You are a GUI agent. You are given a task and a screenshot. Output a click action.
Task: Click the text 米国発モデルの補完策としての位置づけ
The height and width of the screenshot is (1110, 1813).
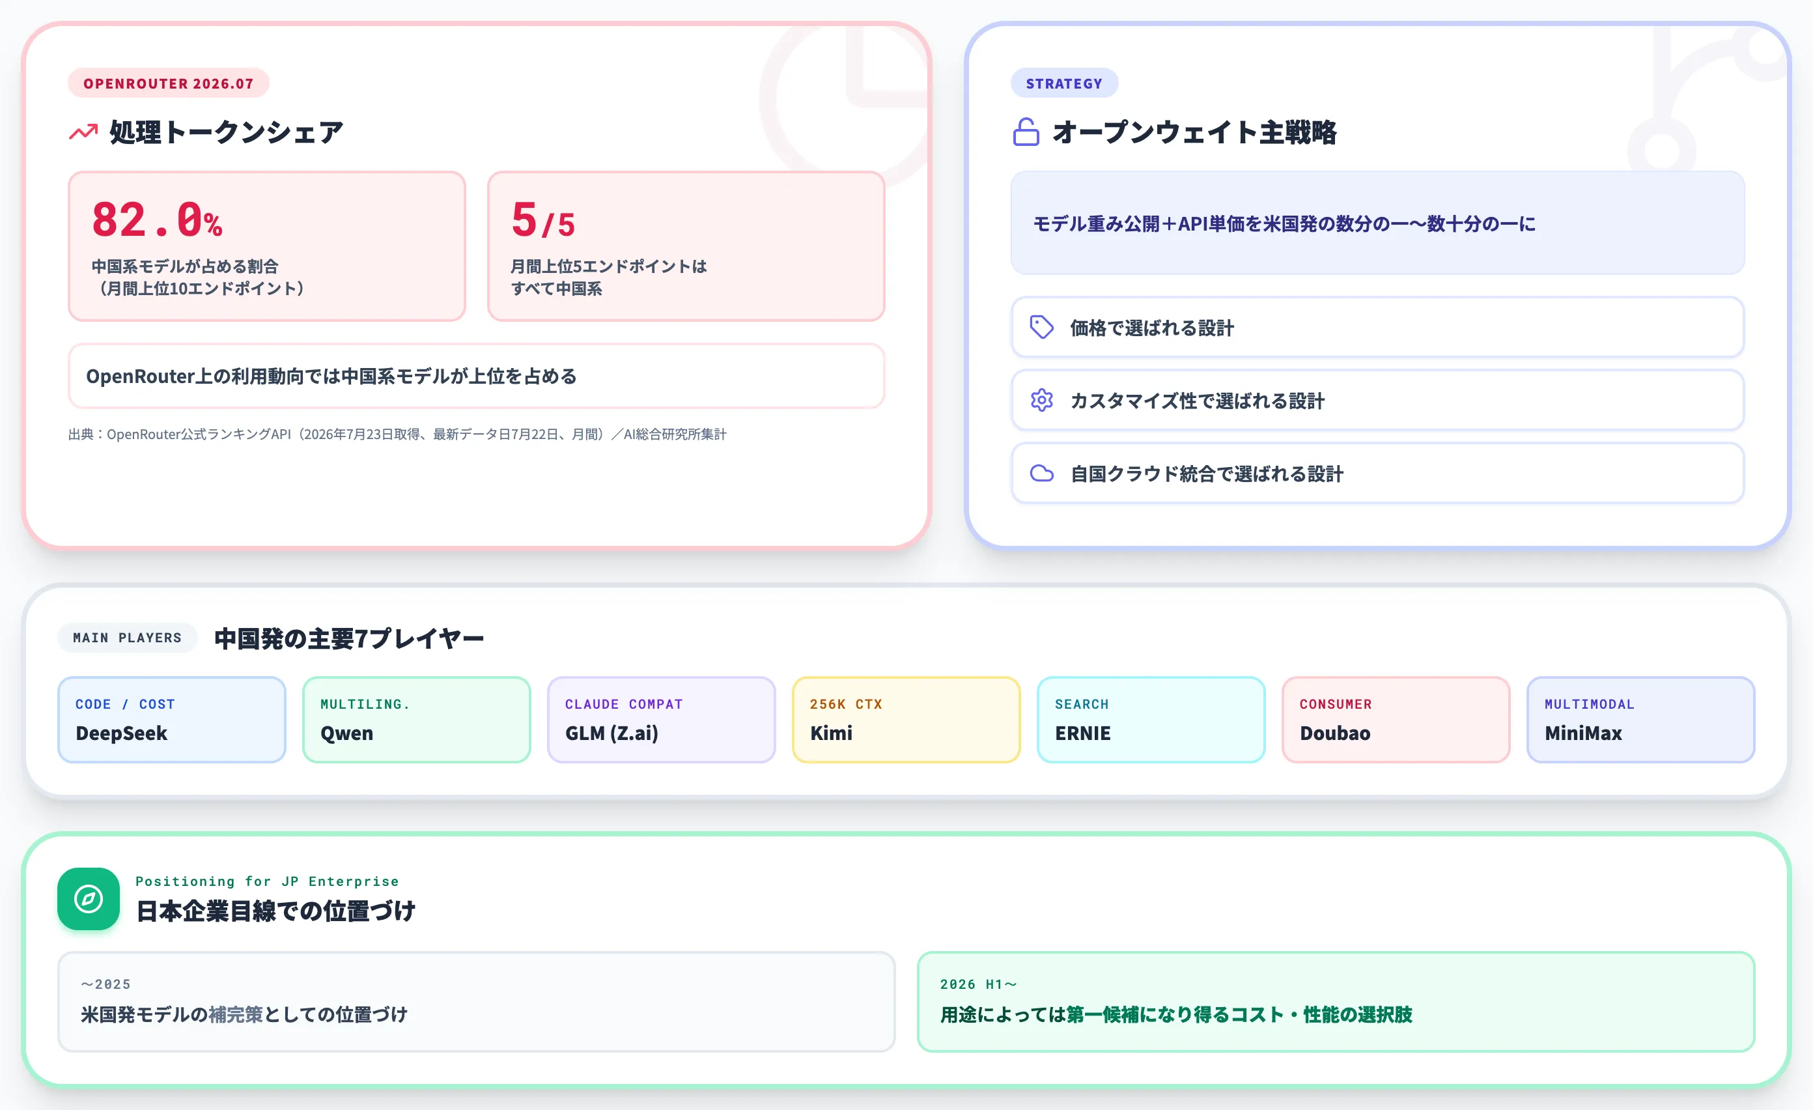tap(244, 1014)
